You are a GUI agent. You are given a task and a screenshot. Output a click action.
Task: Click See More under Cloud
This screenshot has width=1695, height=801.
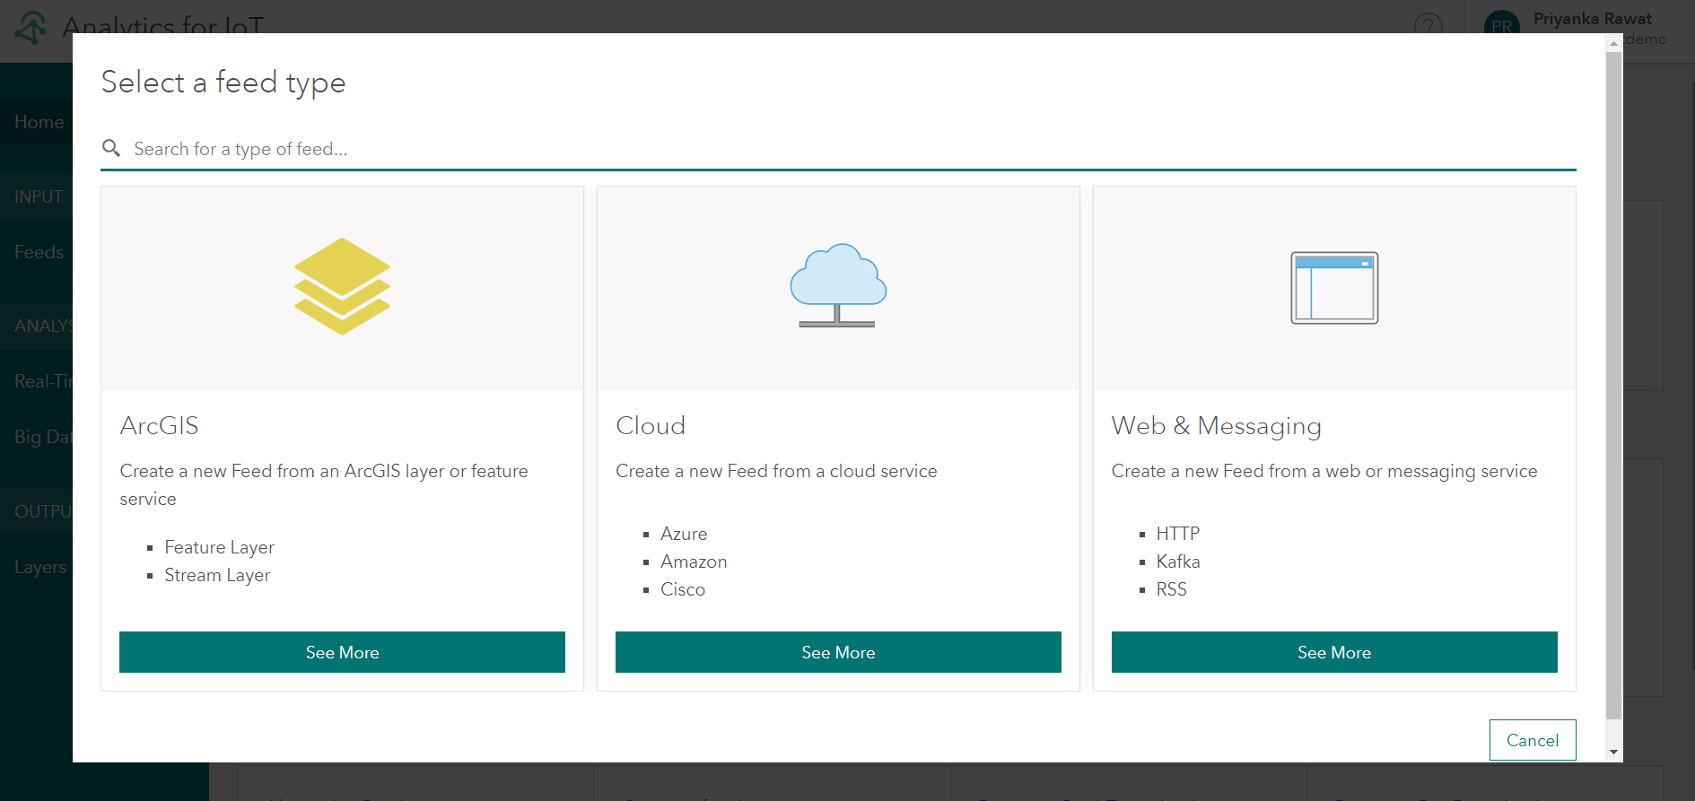point(838,652)
